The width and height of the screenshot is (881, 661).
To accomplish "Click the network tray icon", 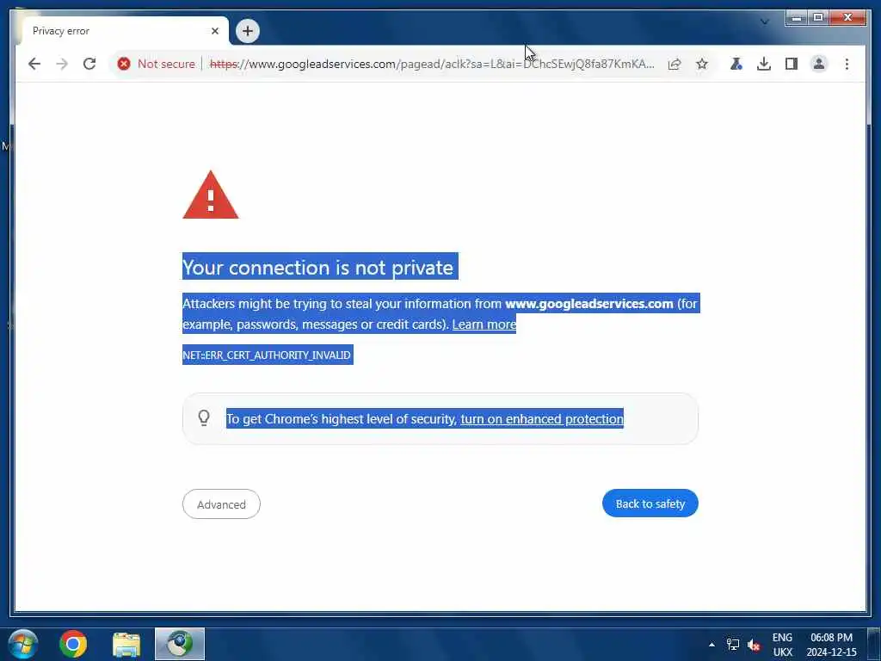I will 733,645.
